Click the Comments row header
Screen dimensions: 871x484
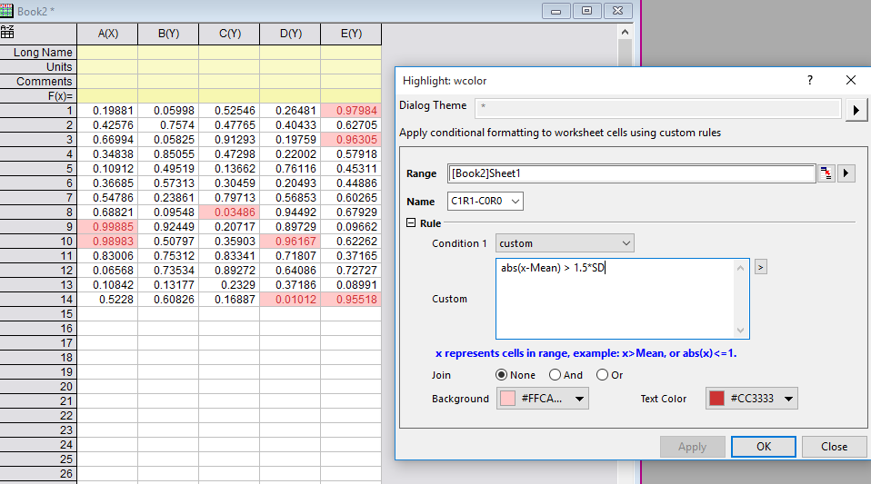[38, 81]
